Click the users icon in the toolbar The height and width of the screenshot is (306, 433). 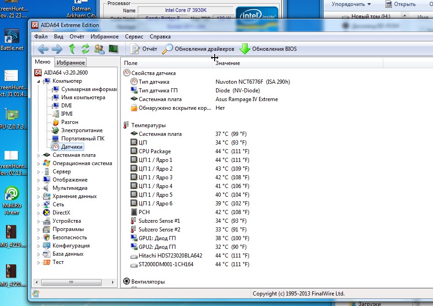point(99,49)
